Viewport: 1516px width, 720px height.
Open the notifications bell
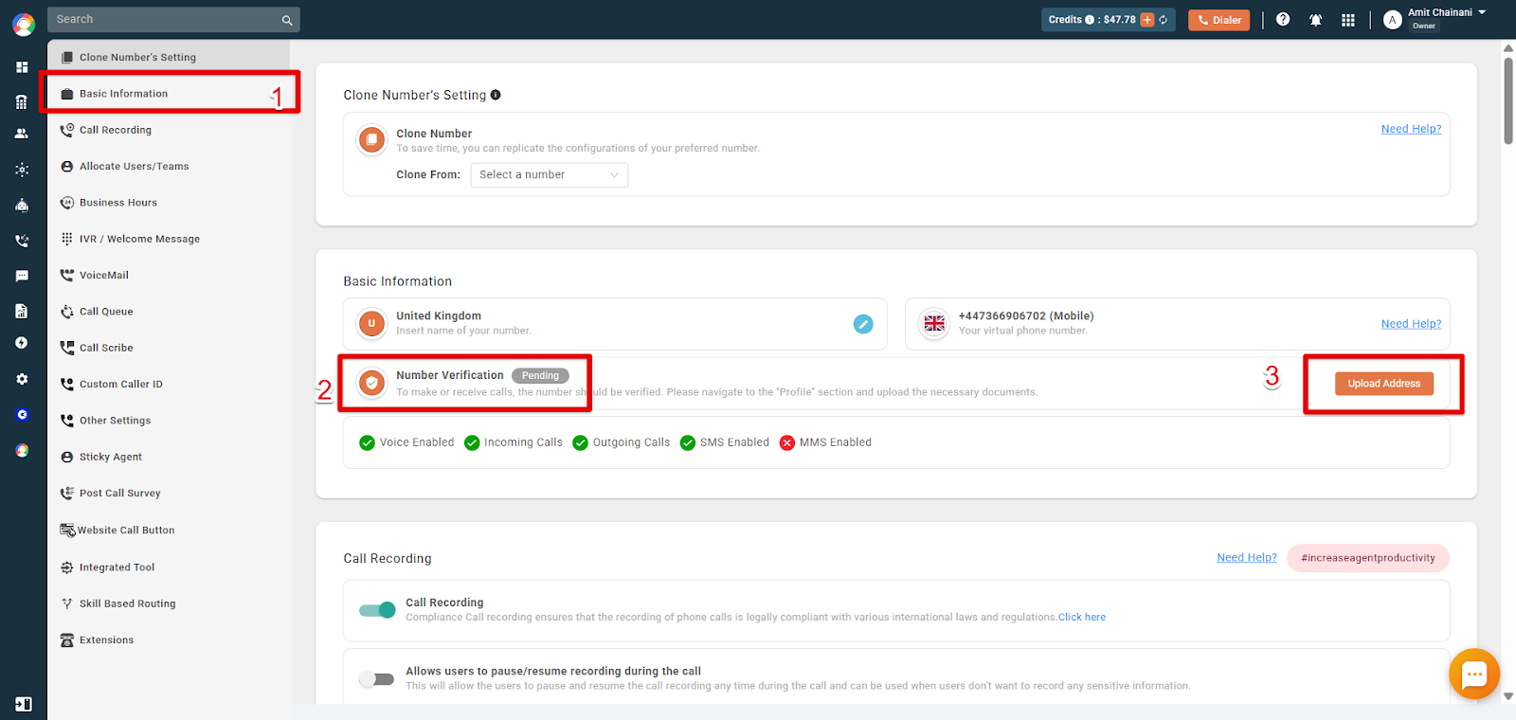click(x=1316, y=20)
